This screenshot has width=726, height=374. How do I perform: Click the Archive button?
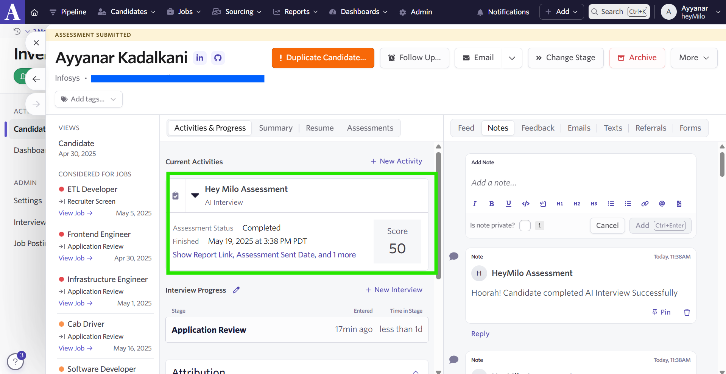click(x=637, y=58)
